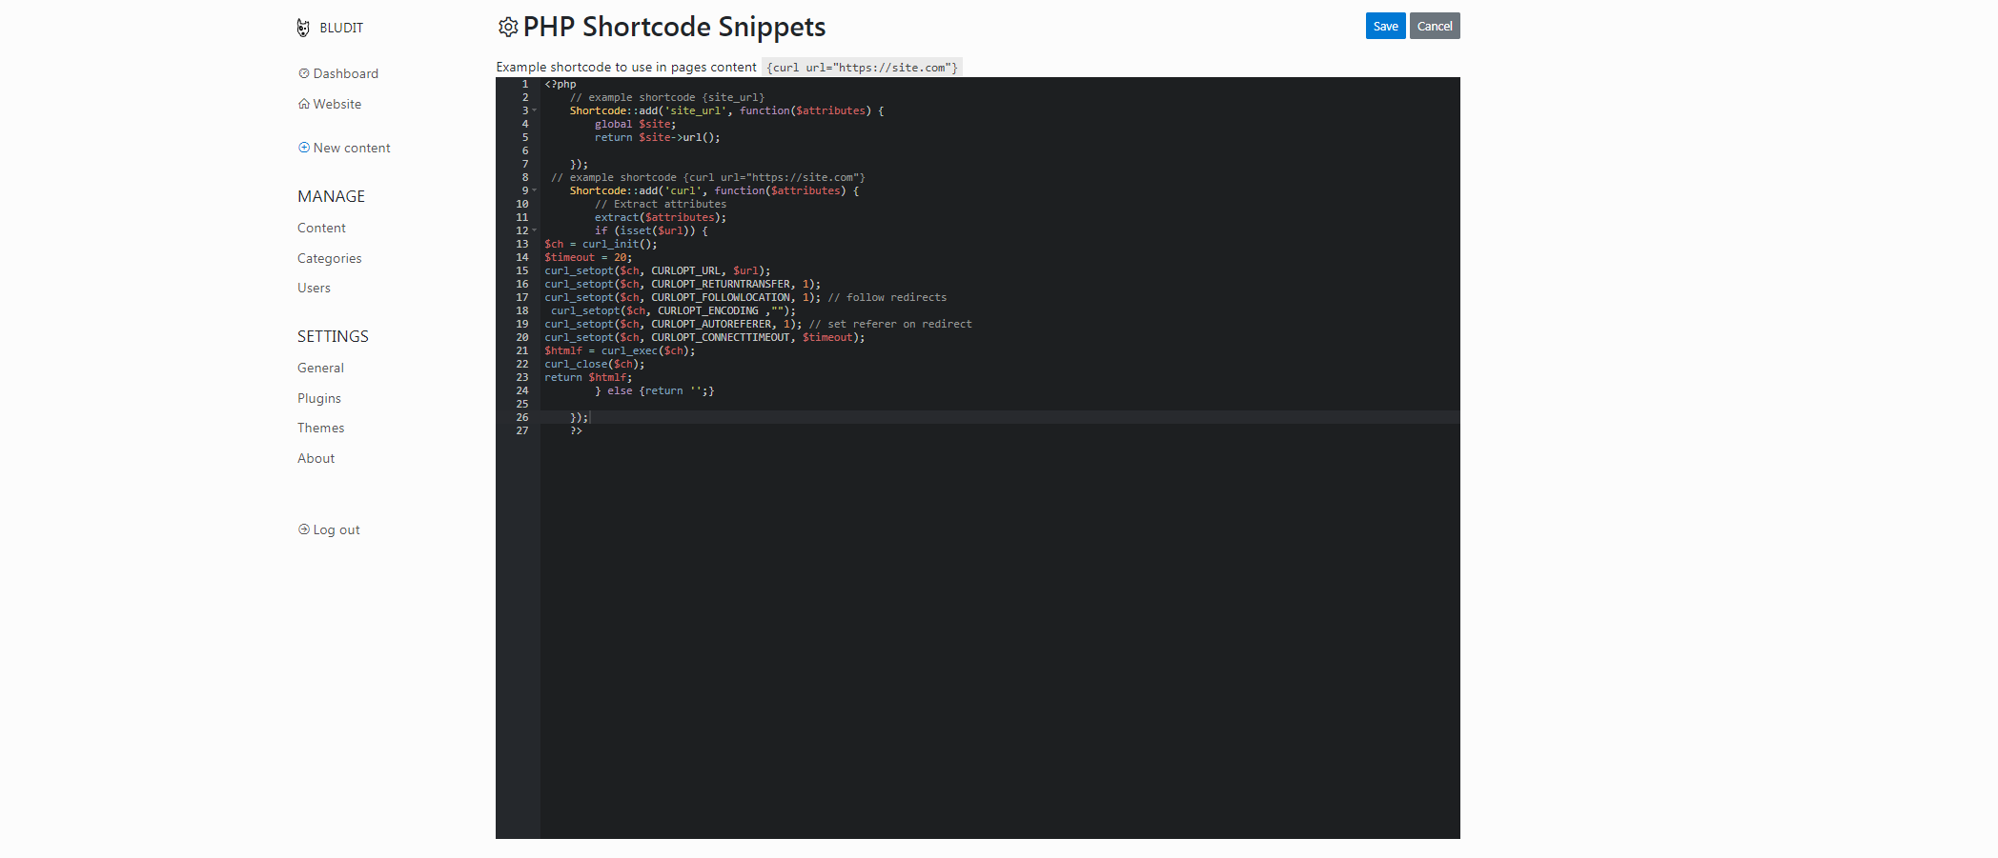1998x858 pixels.
Task: Click line number 13 in the gutter
Action: [x=521, y=244]
